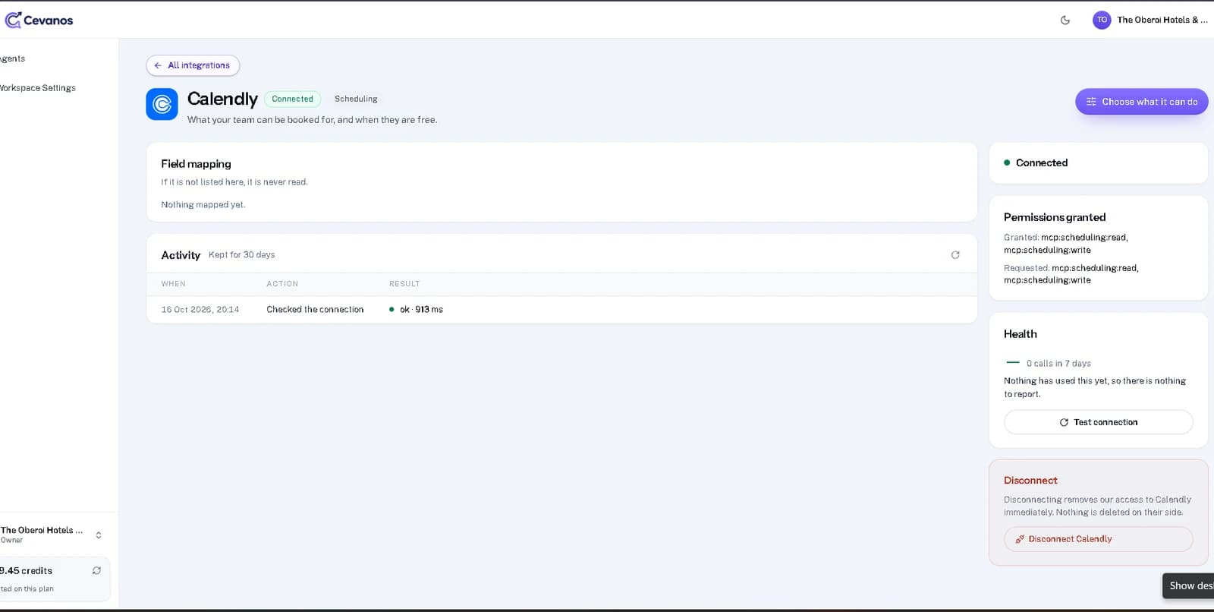The image size is (1214, 612).
Task: Click 'Nothing mapped yet.' text
Action: 203,205
